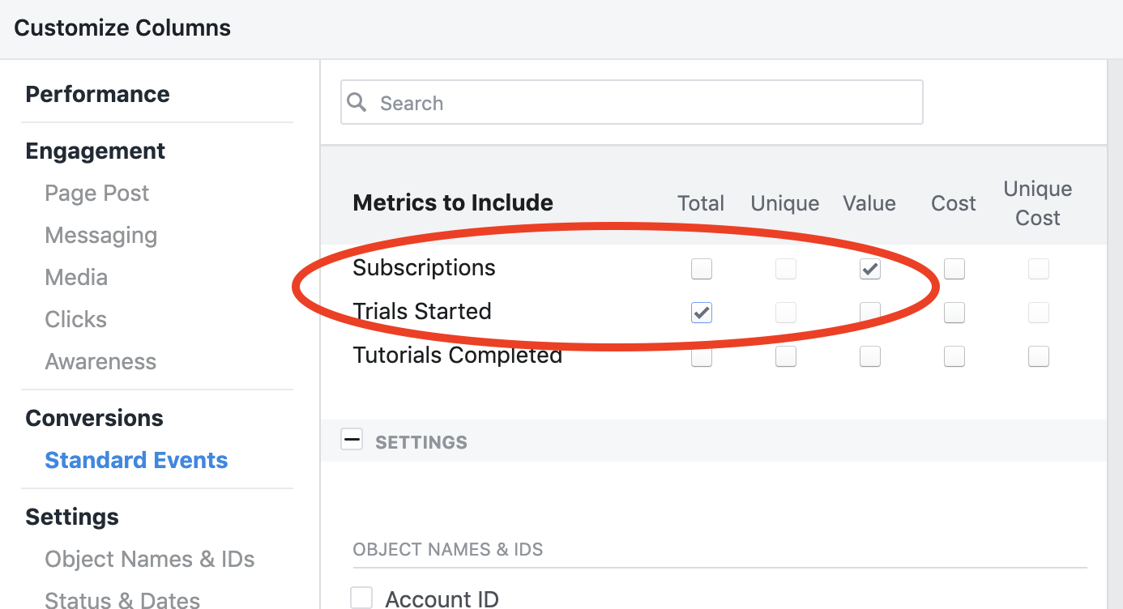Screen dimensions: 1123x609
Task: Collapse the SETTINGS section minus icon
Action: (x=352, y=440)
